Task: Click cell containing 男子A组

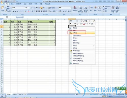Action: point(22,24)
